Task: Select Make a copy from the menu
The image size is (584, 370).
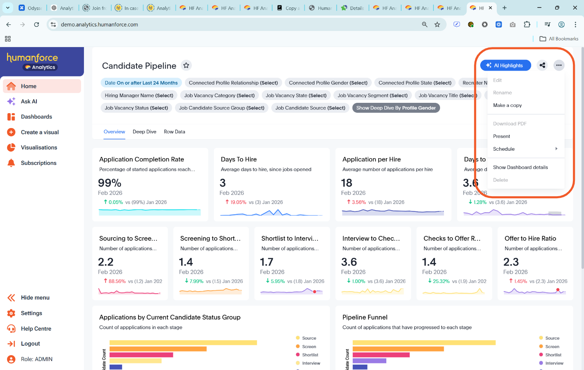Action: coord(507,105)
